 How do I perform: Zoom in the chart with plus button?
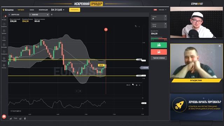point(80,91)
